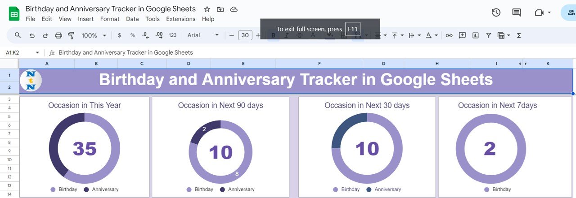Click the fx formula icon
Viewport: 576px width, 198px height.
pos(52,52)
